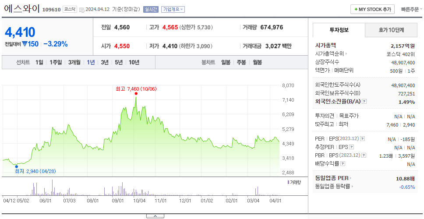The width and height of the screenshot is (424, 219).
Task: Click the 시가 value 4,550
Action: coord(122,46)
